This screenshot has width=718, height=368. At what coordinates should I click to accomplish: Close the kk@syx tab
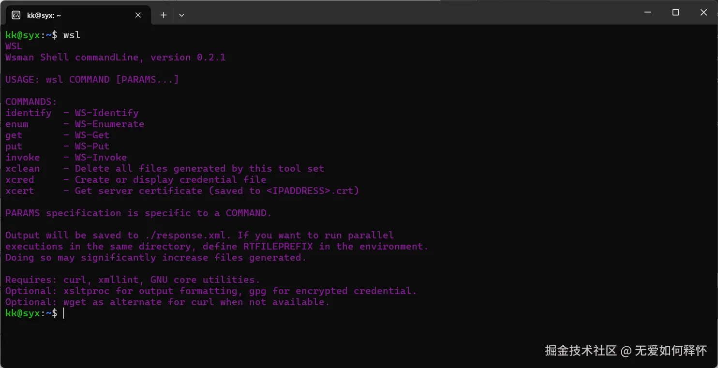(x=138, y=15)
